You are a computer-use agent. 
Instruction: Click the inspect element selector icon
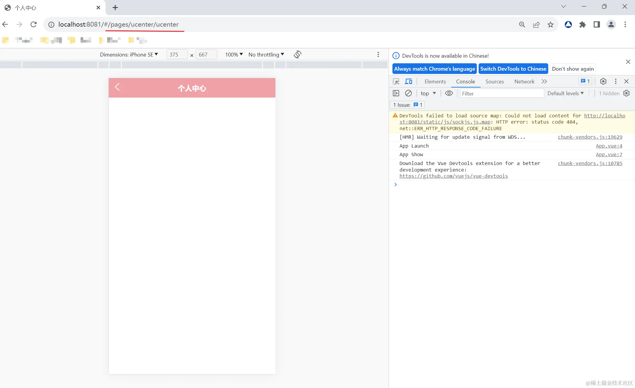(396, 81)
